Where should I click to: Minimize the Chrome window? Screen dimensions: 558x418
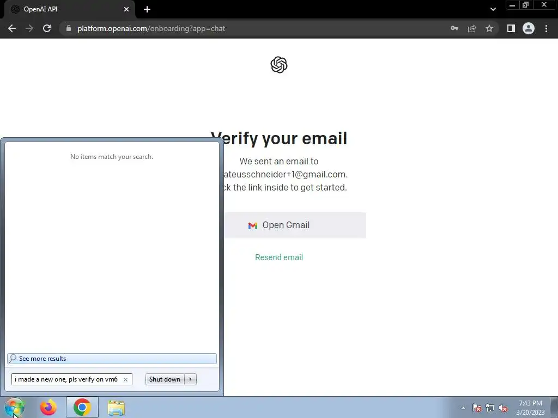[x=512, y=5]
